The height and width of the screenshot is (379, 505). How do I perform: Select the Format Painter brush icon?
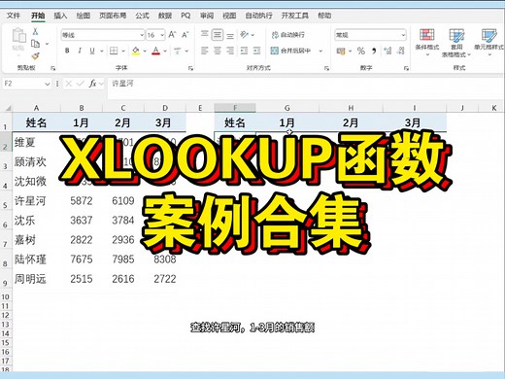point(35,56)
